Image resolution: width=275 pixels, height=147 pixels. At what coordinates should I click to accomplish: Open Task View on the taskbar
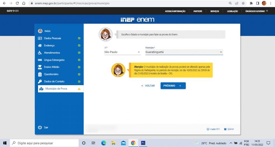(93, 143)
